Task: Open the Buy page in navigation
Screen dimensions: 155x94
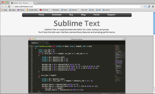Action: coord(71,15)
